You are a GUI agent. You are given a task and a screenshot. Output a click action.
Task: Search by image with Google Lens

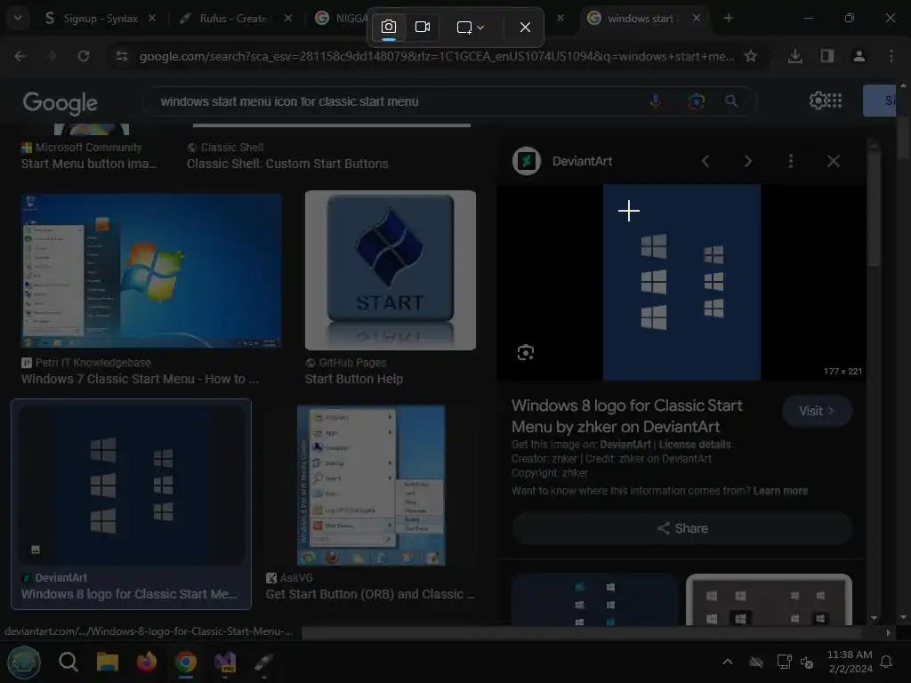[696, 101]
